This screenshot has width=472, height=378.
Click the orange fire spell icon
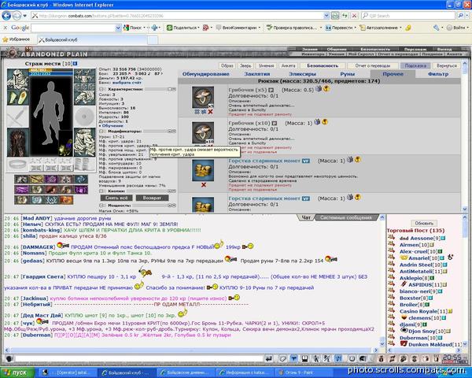[66, 200]
